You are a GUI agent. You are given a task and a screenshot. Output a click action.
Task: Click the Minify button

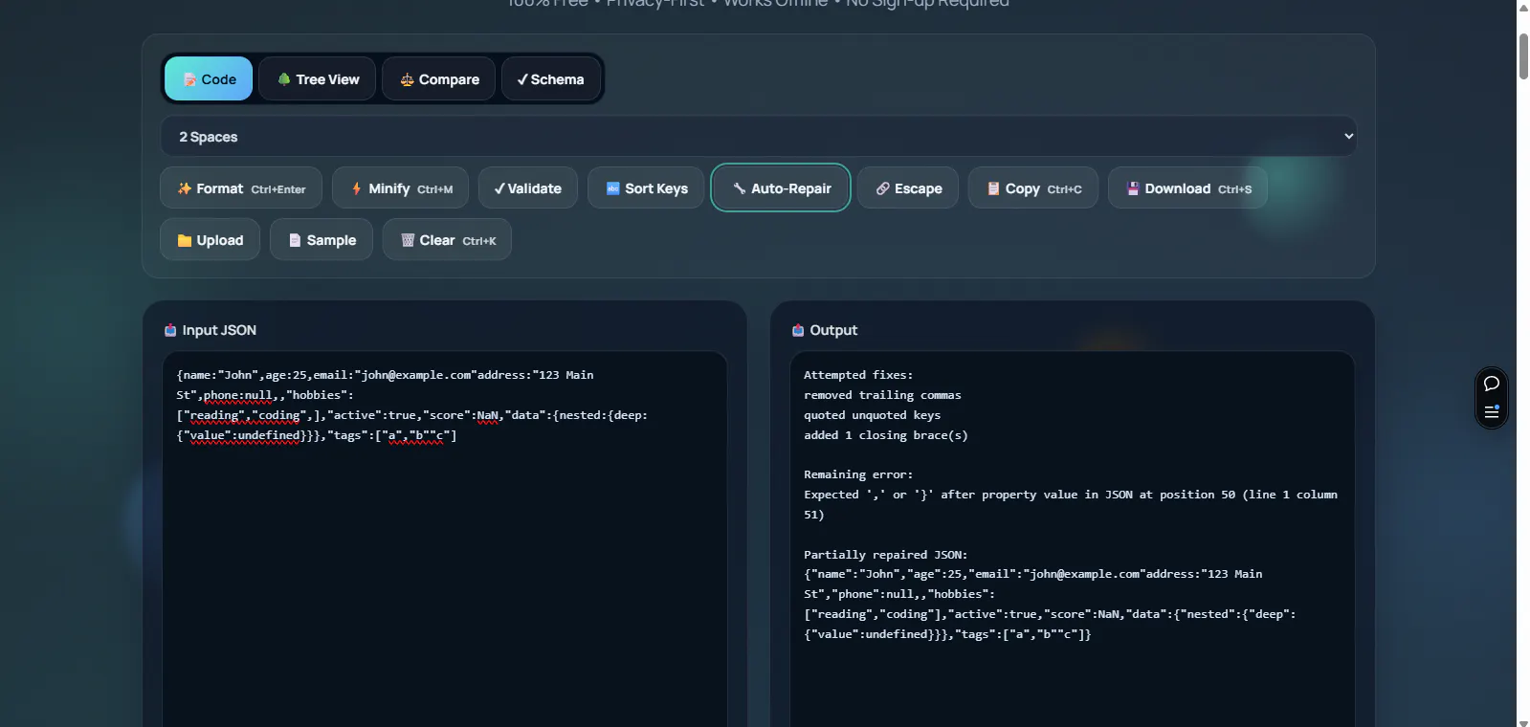tap(400, 187)
